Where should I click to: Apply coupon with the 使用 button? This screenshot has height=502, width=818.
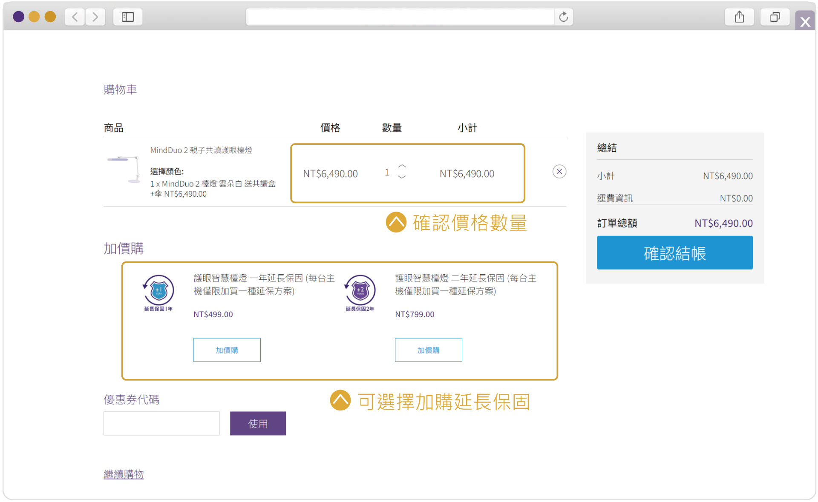tap(258, 424)
